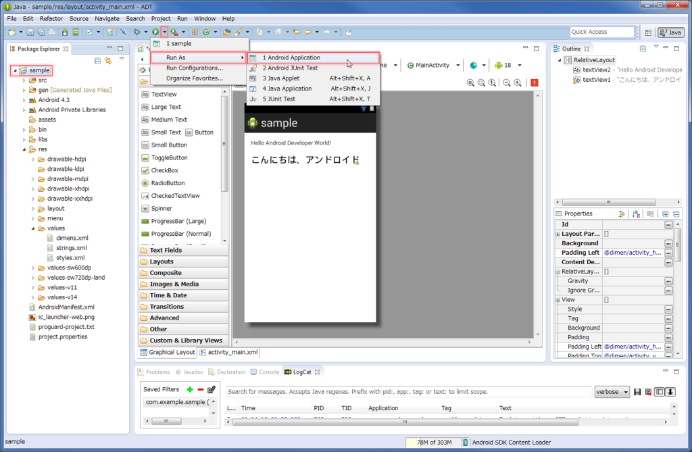Click the Expand All plus icon in Properties

point(666,214)
